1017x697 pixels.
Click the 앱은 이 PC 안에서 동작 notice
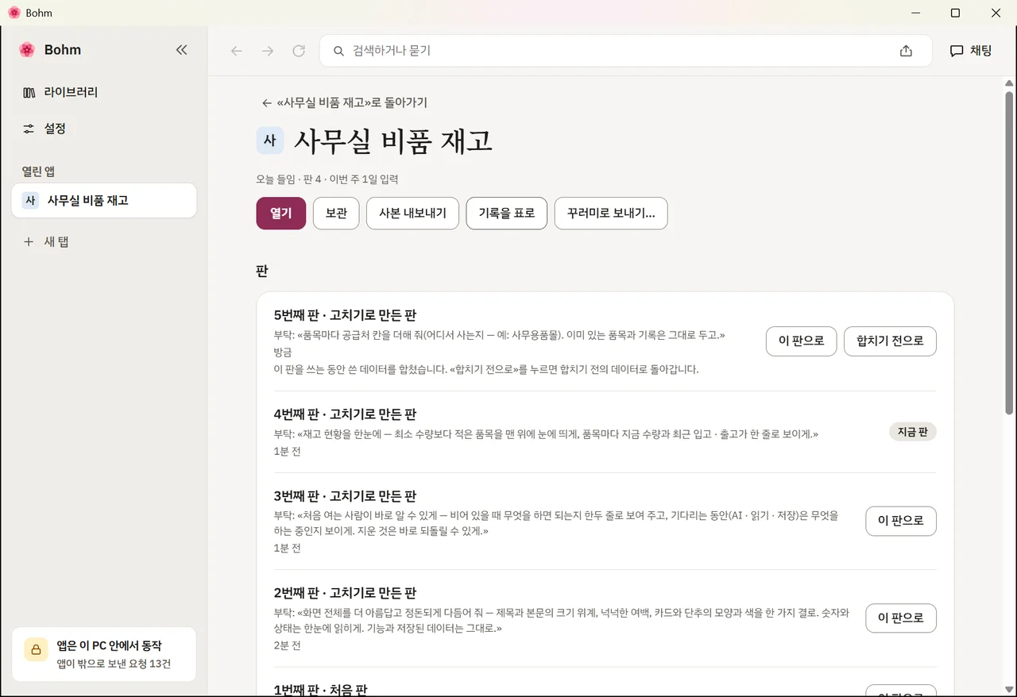coord(104,654)
